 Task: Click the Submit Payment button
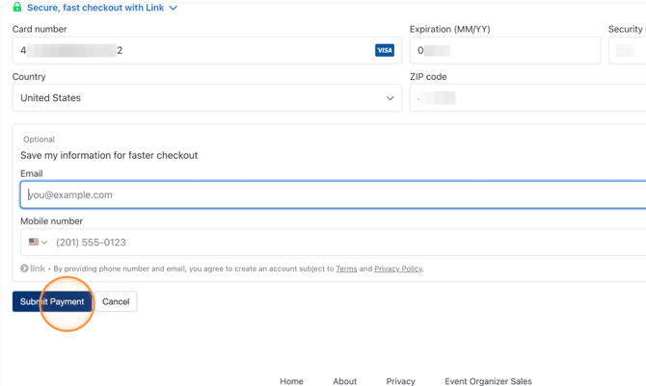pos(52,301)
